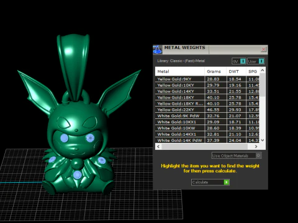Click the 29.79 grams cell
The height and width of the screenshot is (223, 298).
[215, 85]
